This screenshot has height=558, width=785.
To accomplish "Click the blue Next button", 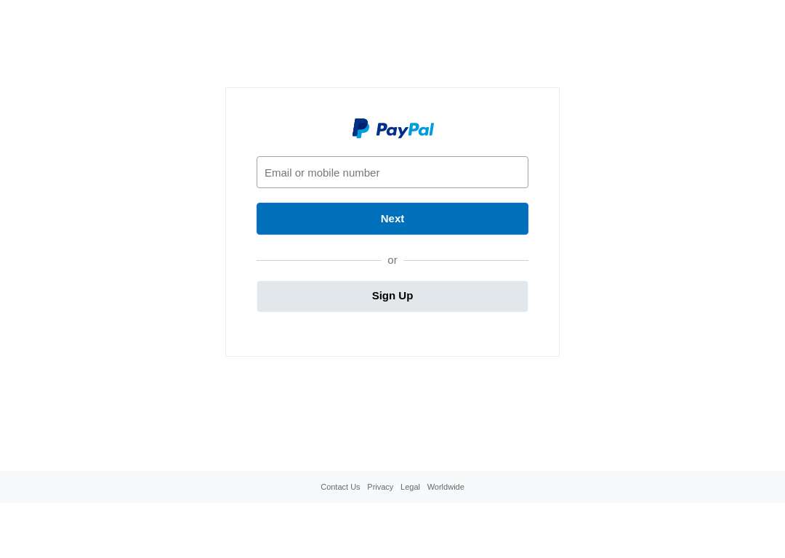I will 392,219.
